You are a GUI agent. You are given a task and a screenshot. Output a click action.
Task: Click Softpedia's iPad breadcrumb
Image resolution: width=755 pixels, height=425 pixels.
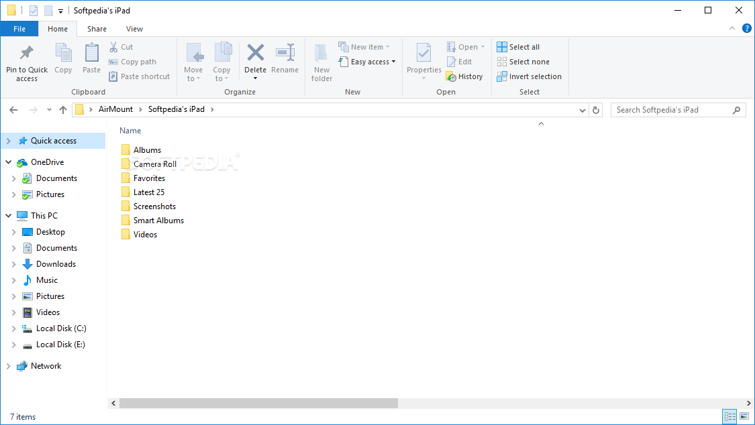click(x=177, y=109)
